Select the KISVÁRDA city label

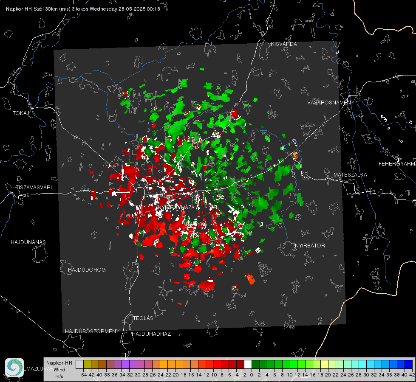[x=284, y=44]
